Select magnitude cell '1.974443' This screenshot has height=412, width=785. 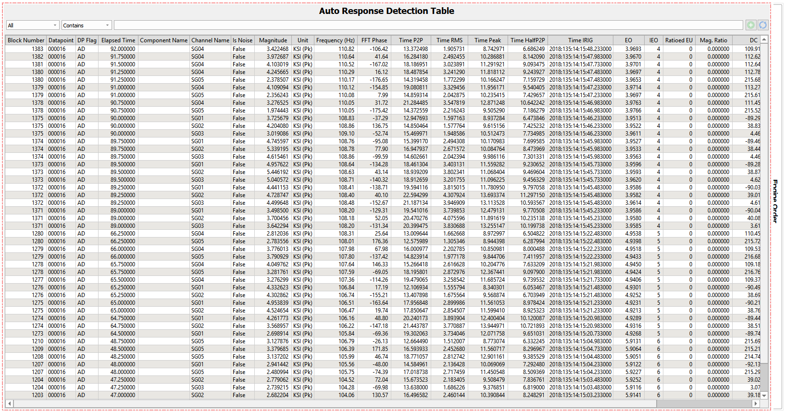pyautogui.click(x=273, y=111)
